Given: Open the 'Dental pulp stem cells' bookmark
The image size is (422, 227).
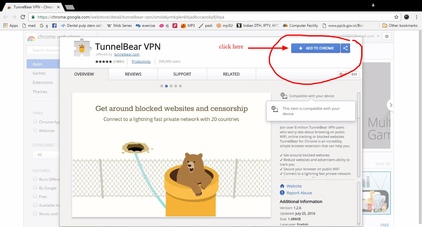Looking at the screenshot, I should click(x=82, y=26).
